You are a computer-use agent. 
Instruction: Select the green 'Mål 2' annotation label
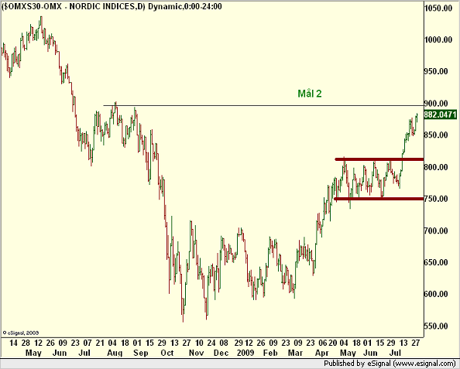point(310,94)
